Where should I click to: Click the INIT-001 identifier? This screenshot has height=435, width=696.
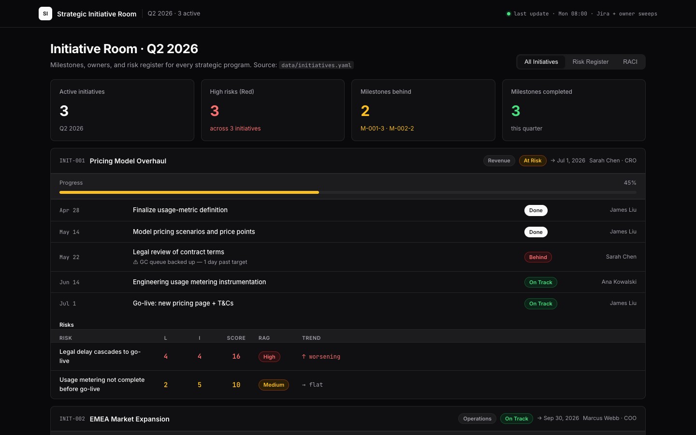tap(72, 160)
